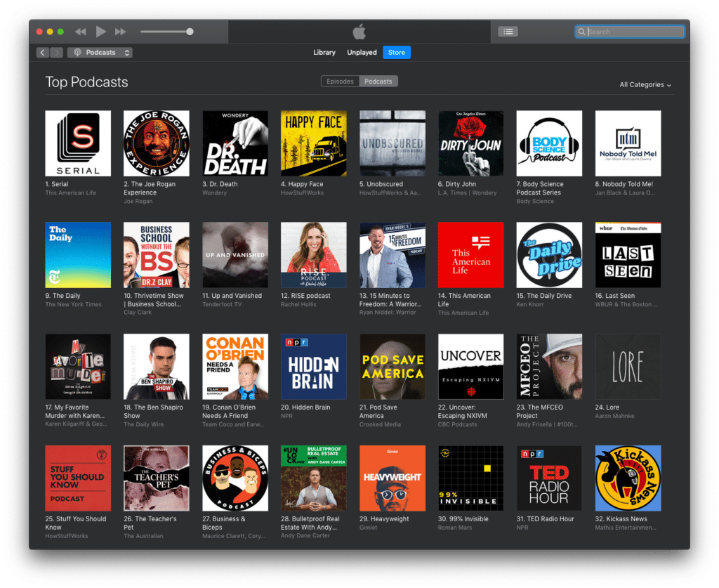Open Up and Vanished artwork
The image size is (719, 588).
pyautogui.click(x=235, y=255)
